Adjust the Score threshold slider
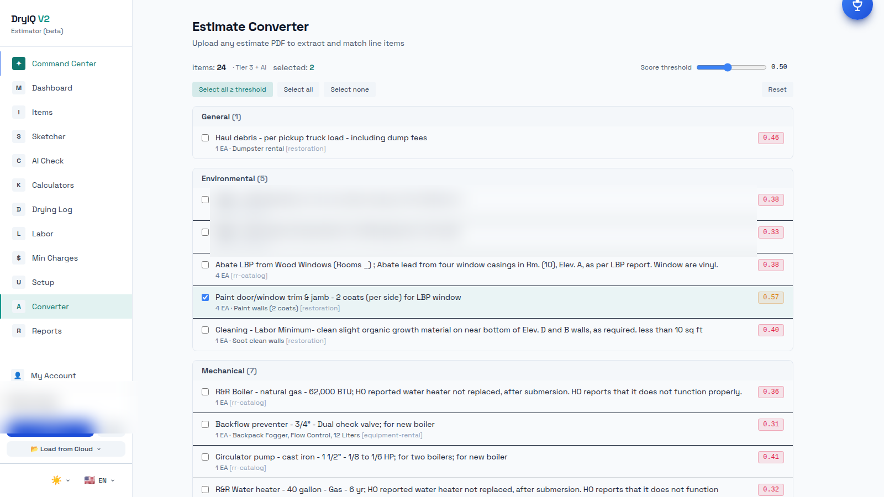The width and height of the screenshot is (884, 497). (731, 67)
